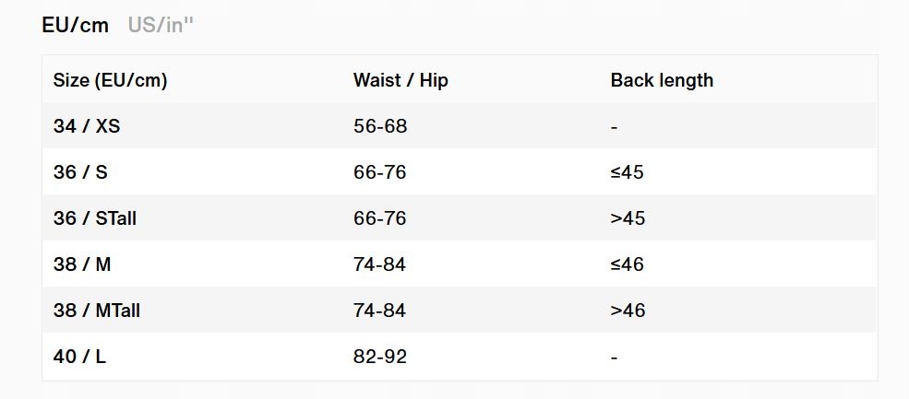Click the ≤45 back length value
Screen dimensions: 909x399
point(628,172)
